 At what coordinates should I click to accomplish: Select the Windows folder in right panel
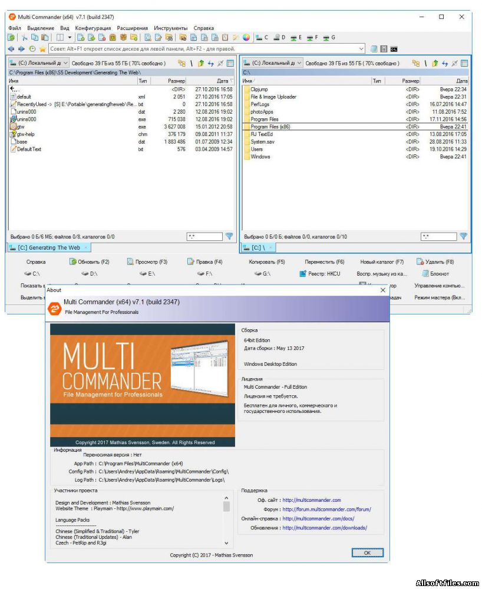point(355,157)
